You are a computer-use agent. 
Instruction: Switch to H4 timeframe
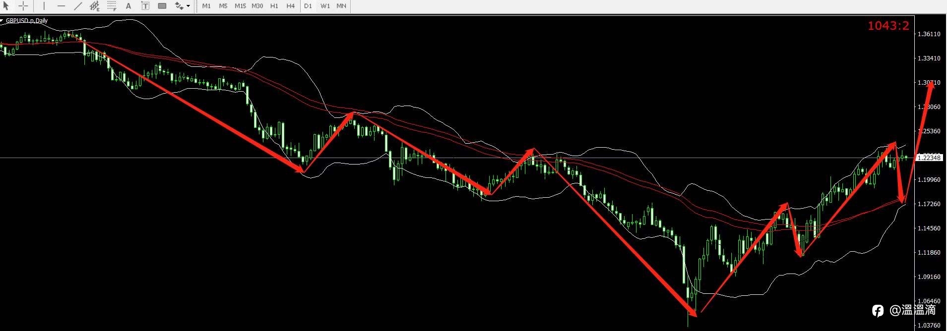(291, 6)
